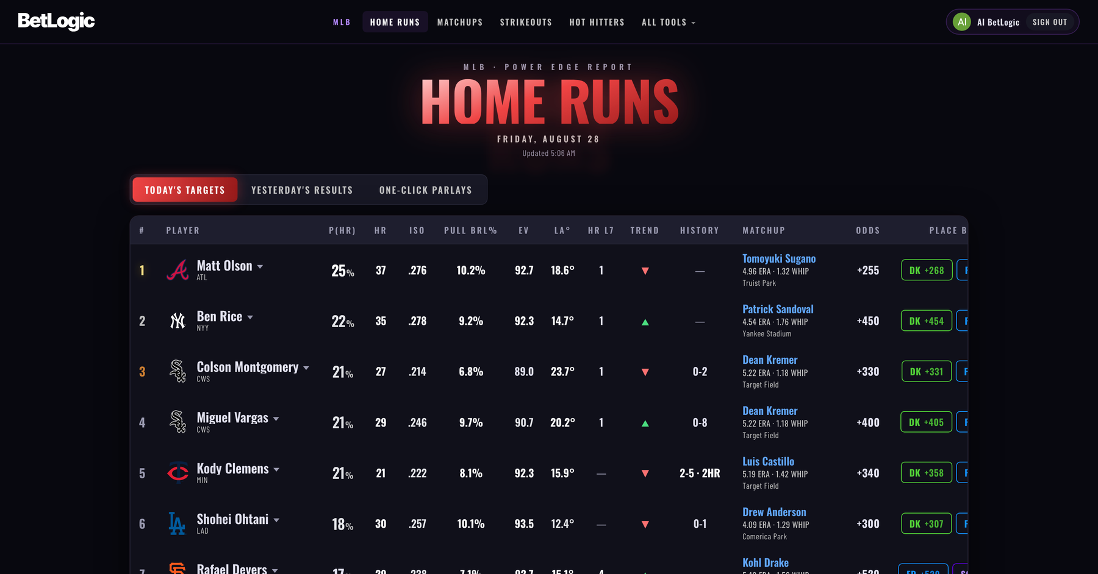Open Dean Kremer link in Colson Montgomery's row
This screenshot has height=574, width=1098.
point(770,360)
